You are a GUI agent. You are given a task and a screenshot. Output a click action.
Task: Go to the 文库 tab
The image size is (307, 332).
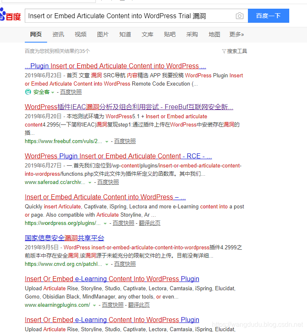148,34
